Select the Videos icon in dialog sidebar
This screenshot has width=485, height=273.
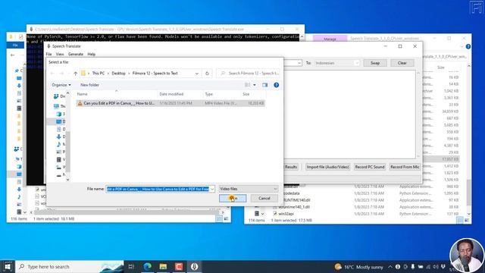(x=59, y=159)
